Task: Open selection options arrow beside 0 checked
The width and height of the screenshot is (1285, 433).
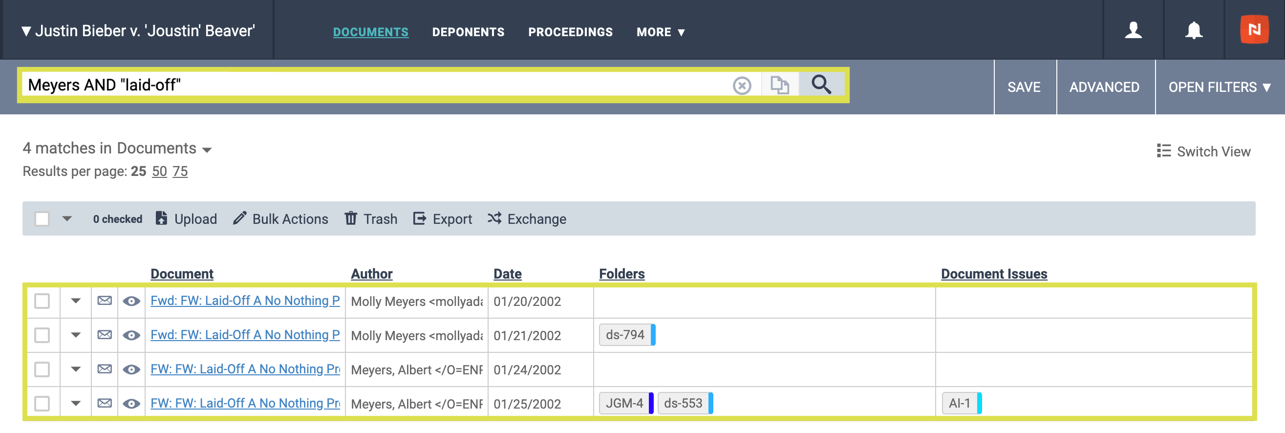Action: (67, 218)
